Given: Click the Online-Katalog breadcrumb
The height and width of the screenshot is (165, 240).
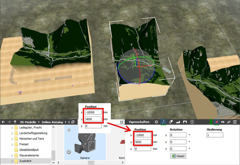Looking at the screenshot, I should click(52, 122).
